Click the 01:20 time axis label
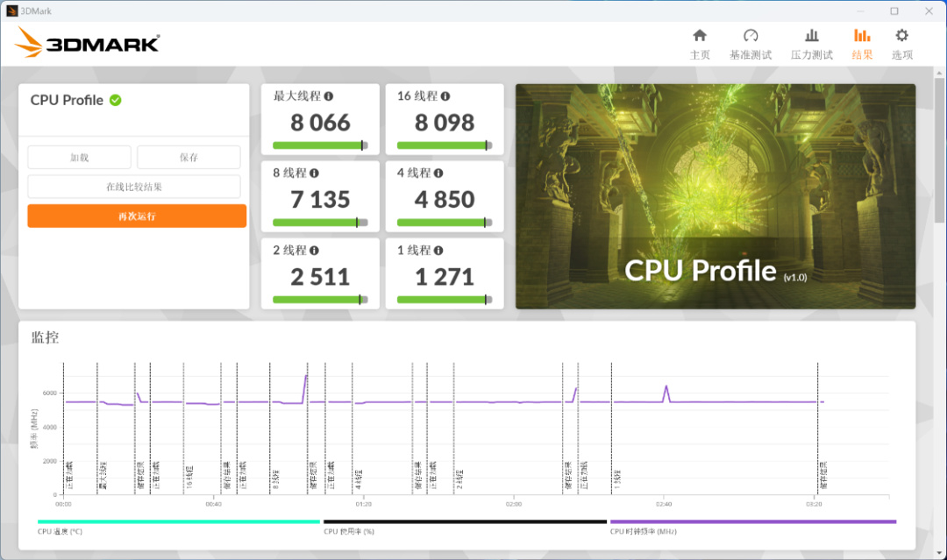The width and height of the screenshot is (947, 560). [364, 504]
